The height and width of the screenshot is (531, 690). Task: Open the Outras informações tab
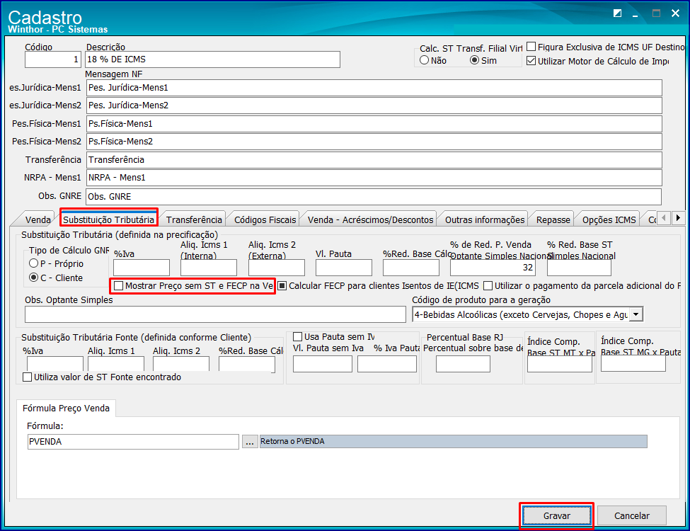pos(485,219)
